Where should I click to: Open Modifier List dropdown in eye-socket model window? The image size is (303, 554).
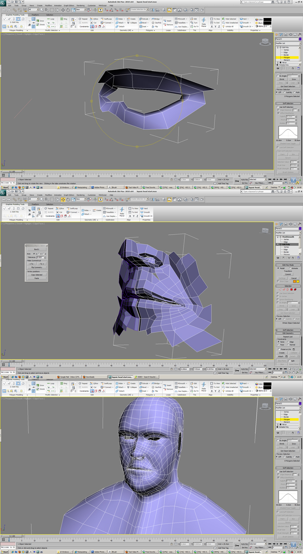[288, 43]
